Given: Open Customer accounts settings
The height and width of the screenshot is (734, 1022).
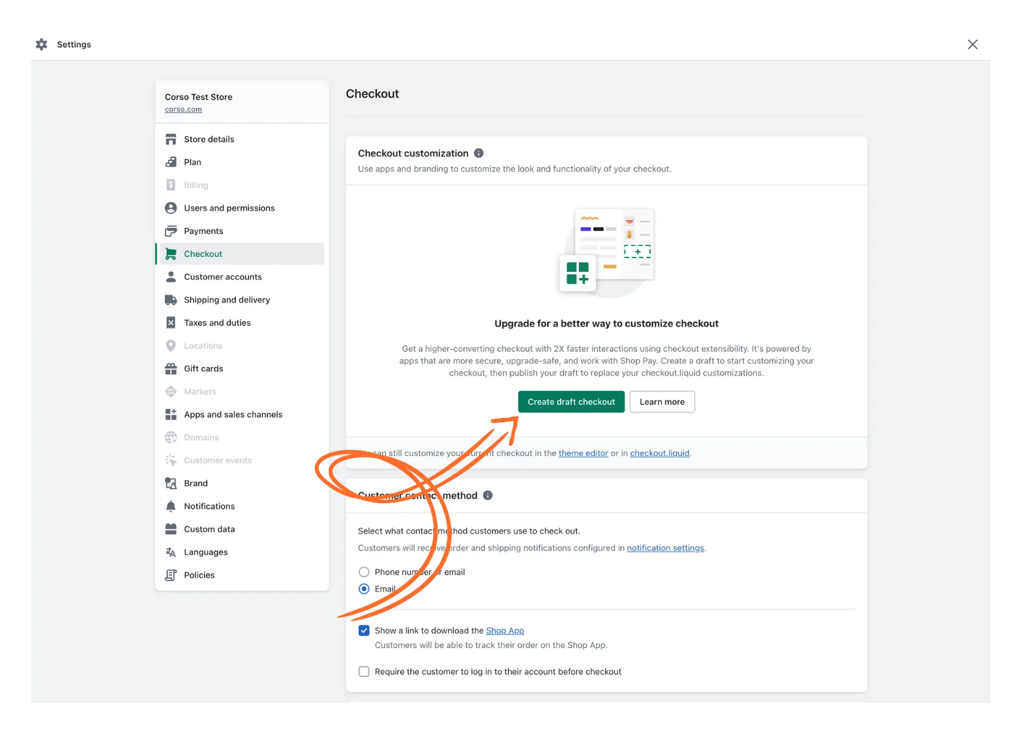Looking at the screenshot, I should click(223, 277).
